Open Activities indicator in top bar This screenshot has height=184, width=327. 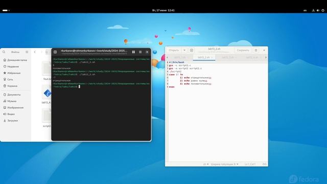6,10
